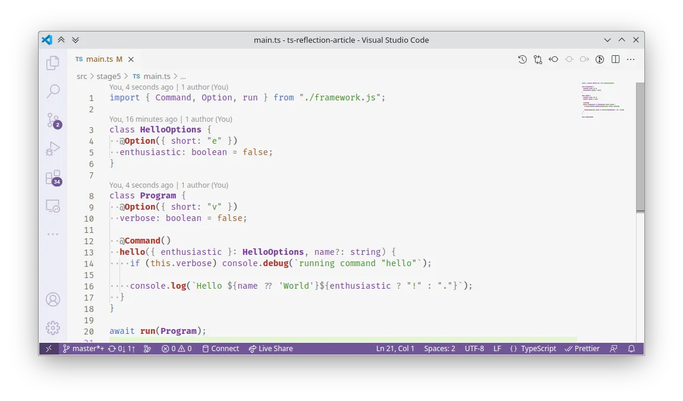Open notifications bell in status bar
The width and height of the screenshot is (683, 401).
(x=631, y=349)
